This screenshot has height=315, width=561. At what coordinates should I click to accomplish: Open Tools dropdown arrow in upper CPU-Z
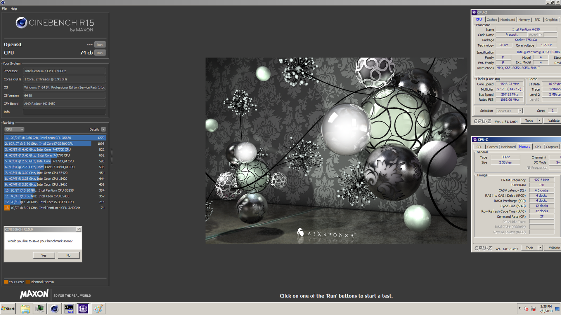(540, 121)
